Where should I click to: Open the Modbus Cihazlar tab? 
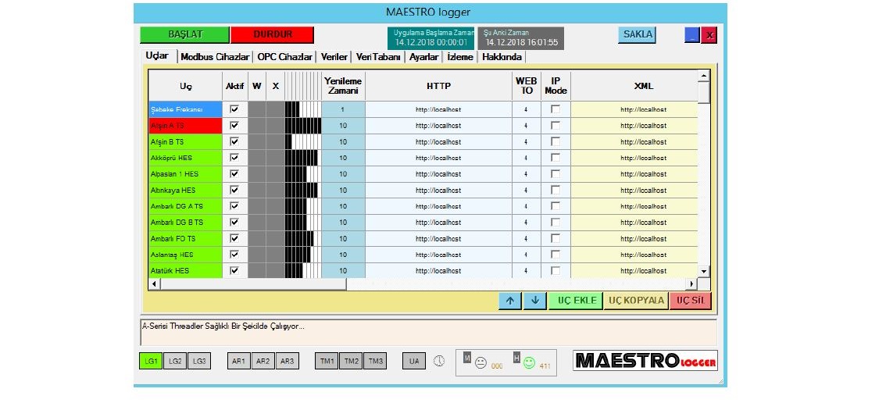coord(216,57)
